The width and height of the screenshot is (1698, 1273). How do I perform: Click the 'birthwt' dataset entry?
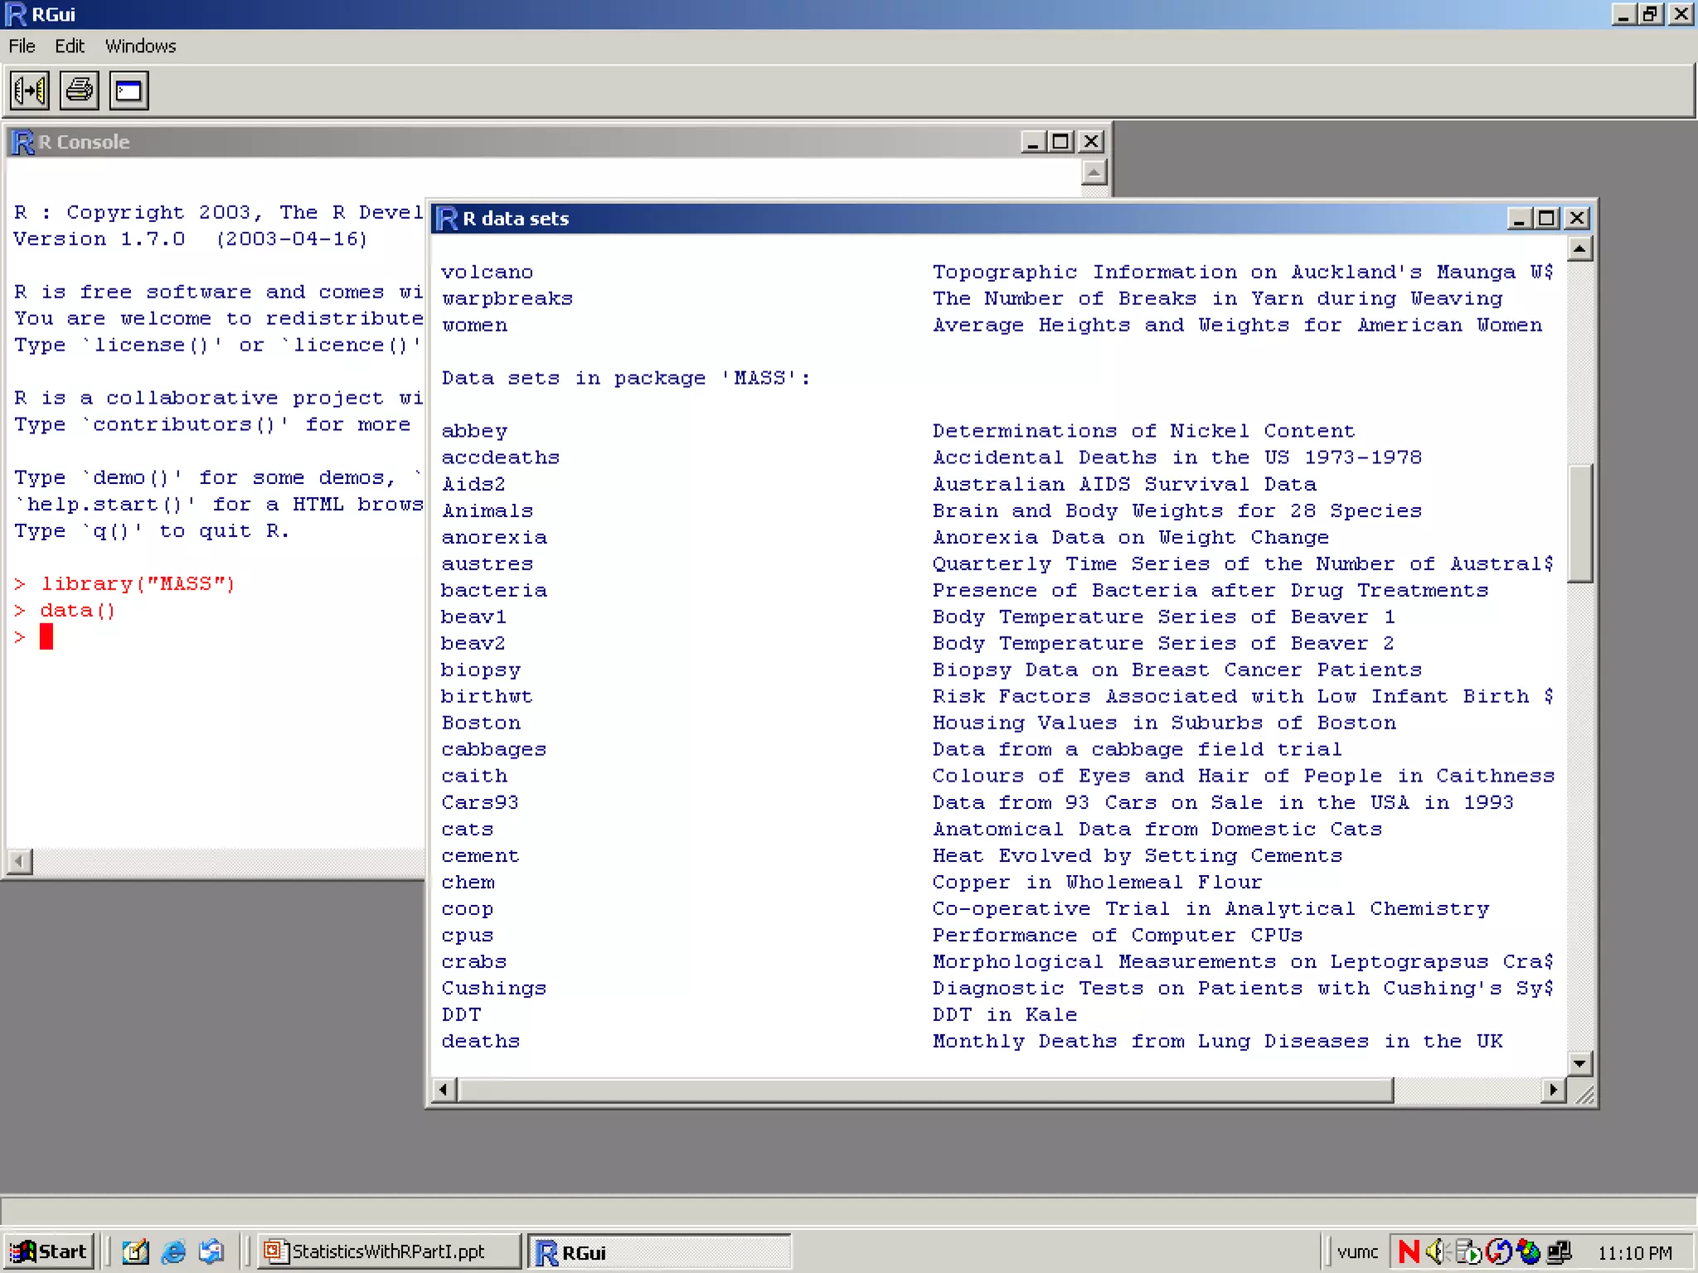(x=488, y=696)
